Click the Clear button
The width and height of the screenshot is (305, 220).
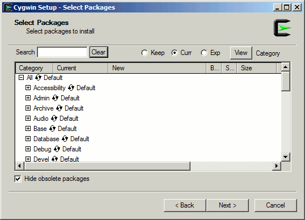pos(99,52)
